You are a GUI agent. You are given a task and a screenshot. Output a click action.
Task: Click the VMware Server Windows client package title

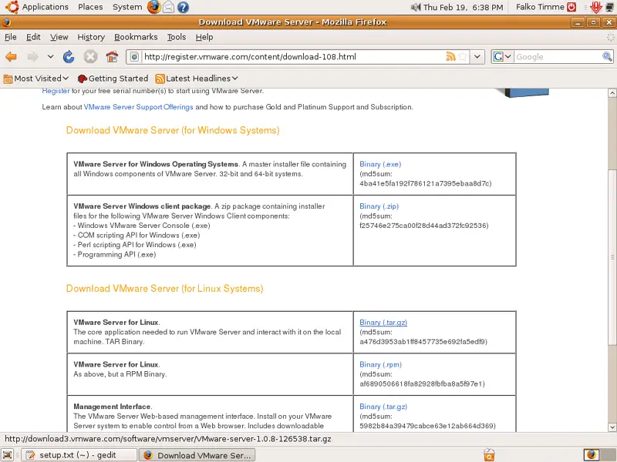(142, 206)
